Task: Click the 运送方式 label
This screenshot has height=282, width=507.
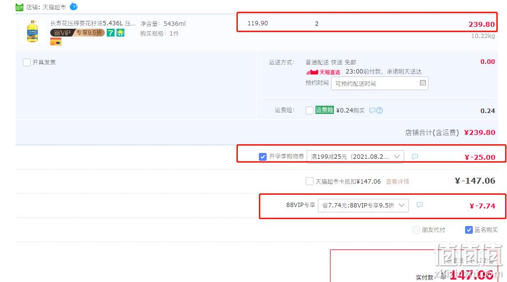Action: tap(282, 62)
